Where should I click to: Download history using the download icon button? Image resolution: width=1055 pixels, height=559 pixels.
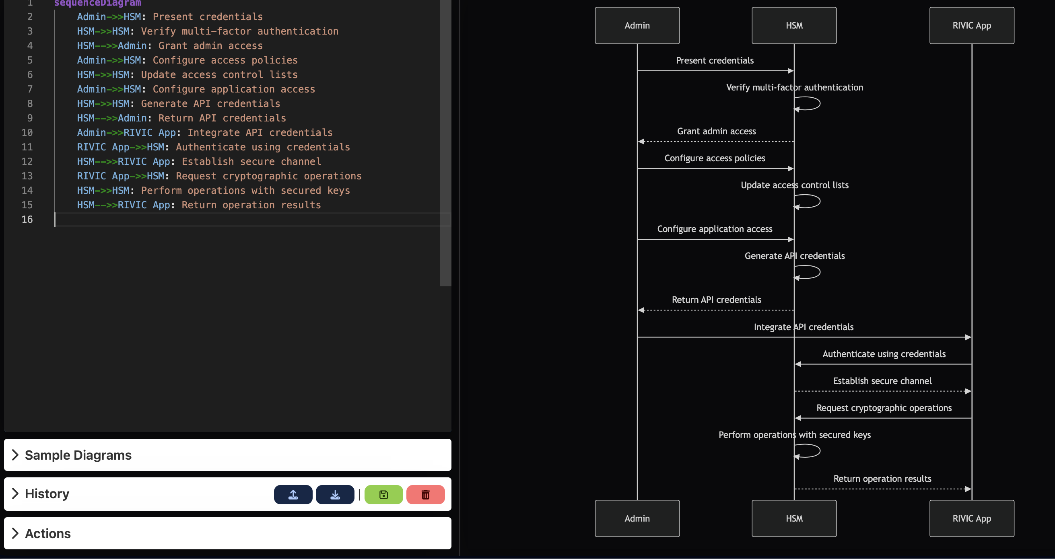coord(335,494)
